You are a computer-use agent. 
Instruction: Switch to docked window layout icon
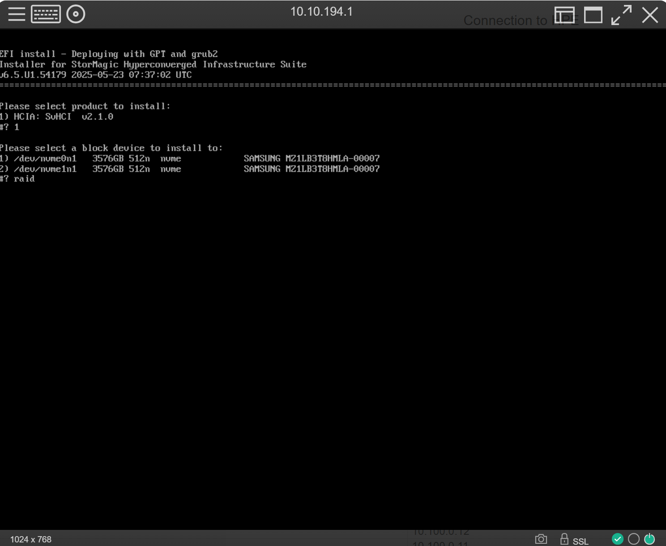point(565,15)
